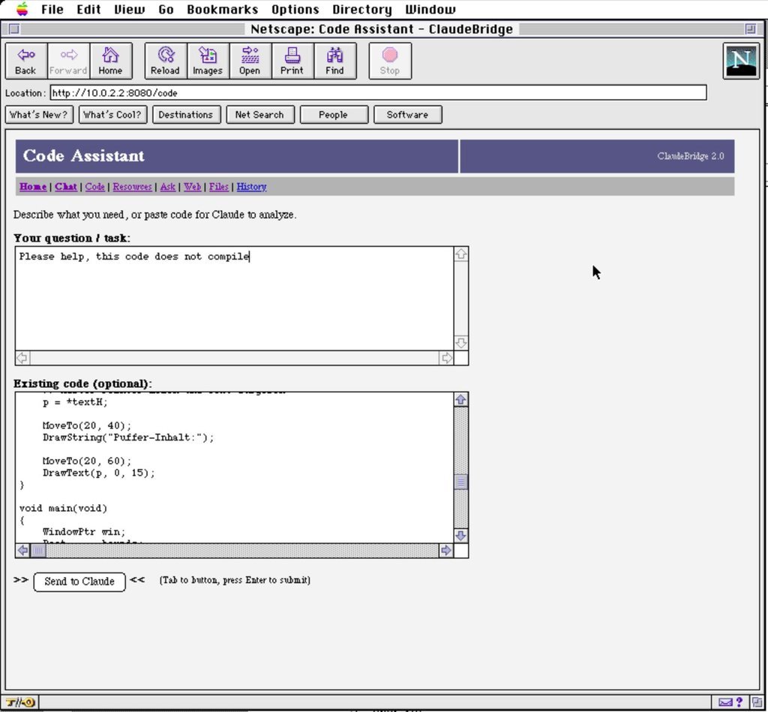Click code box horizontal scrollbar thumb

point(39,551)
